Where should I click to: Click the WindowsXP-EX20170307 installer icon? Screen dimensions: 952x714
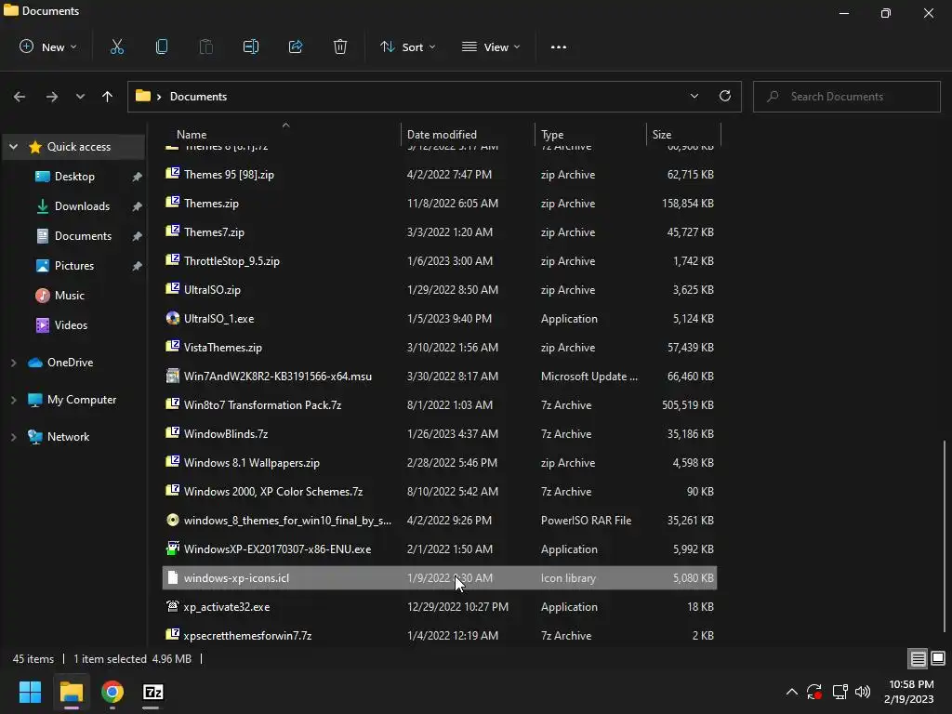172,549
